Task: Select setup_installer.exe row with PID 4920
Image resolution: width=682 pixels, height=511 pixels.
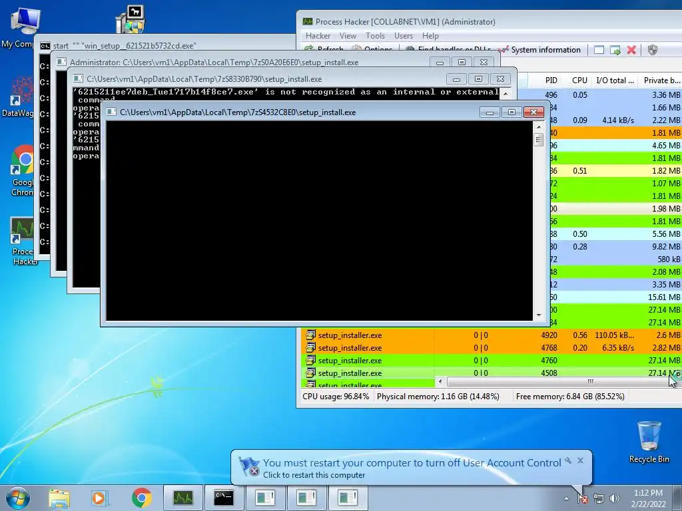Action: [492, 335]
